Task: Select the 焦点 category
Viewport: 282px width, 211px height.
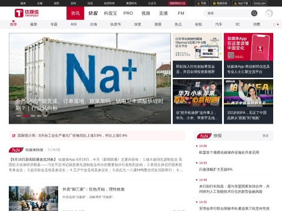Action: 178,24
